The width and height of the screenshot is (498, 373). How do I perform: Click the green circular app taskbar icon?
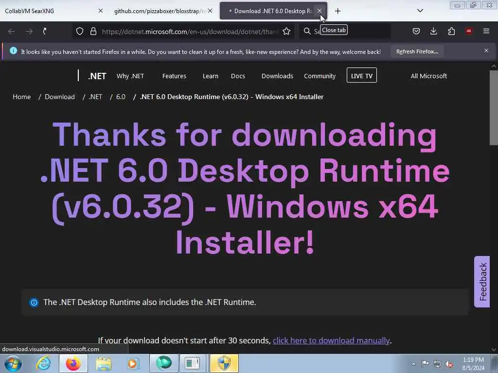coord(164,363)
